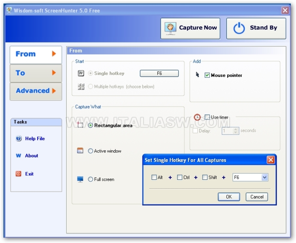The height and width of the screenshot is (243, 296).
Task: Select the Multiple hotkeys radio button
Action: tap(91, 87)
